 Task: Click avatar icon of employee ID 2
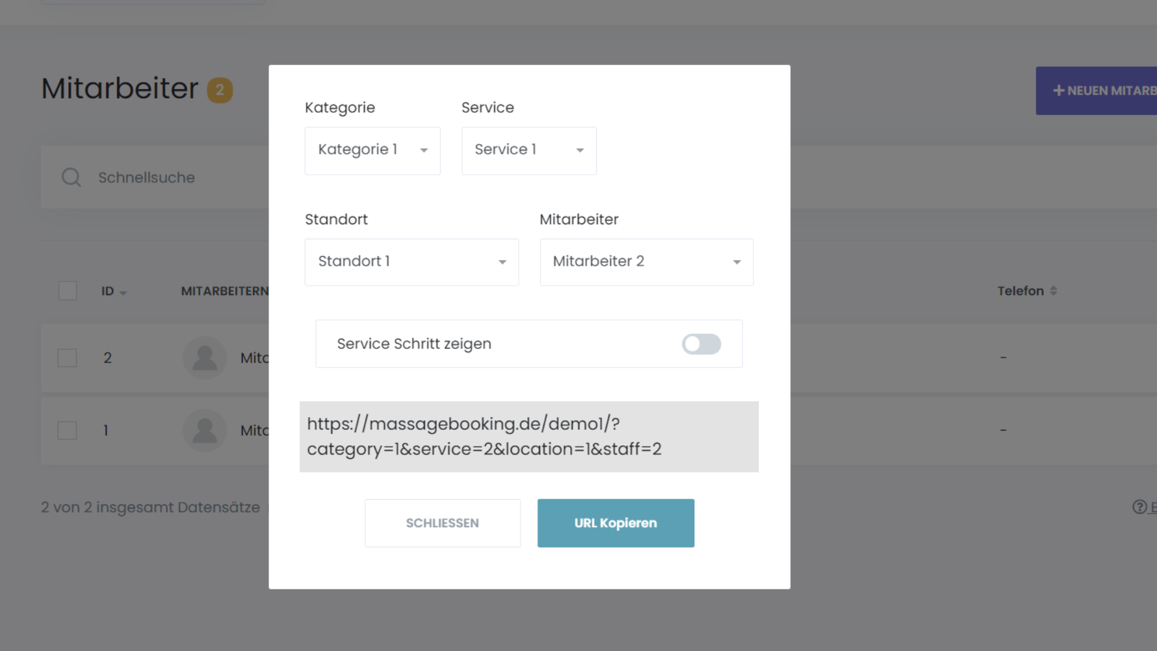[205, 358]
